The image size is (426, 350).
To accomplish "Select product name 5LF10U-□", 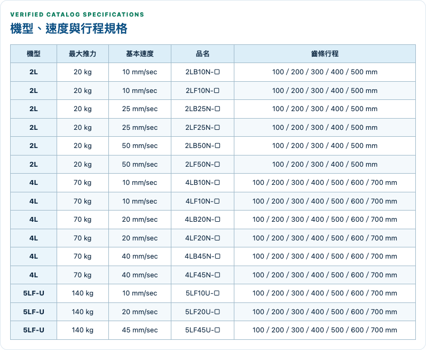I will tap(202, 293).
